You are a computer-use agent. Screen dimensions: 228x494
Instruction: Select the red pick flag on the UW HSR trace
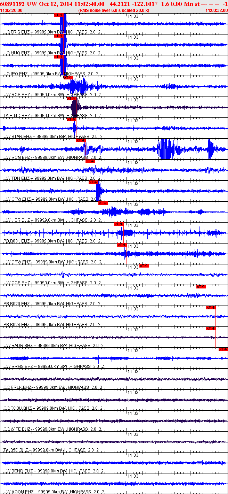pyautogui.click(x=103, y=203)
